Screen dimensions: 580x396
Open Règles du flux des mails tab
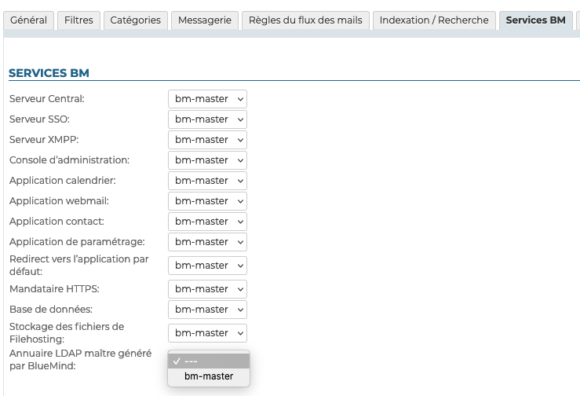(305, 20)
